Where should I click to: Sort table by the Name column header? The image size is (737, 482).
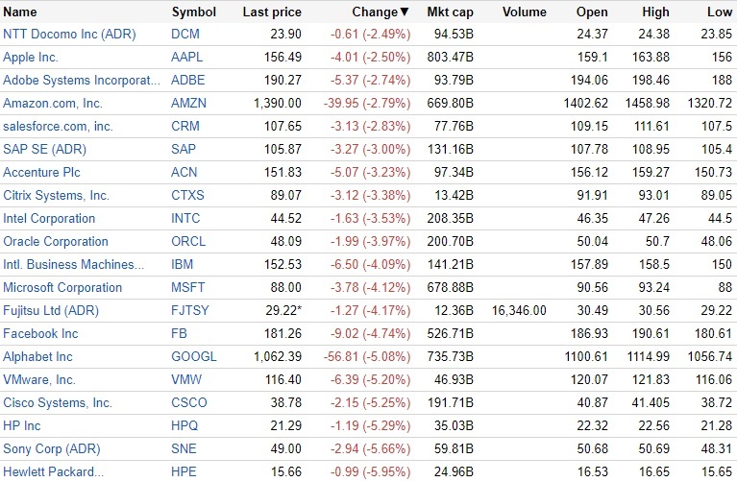pyautogui.click(x=20, y=12)
